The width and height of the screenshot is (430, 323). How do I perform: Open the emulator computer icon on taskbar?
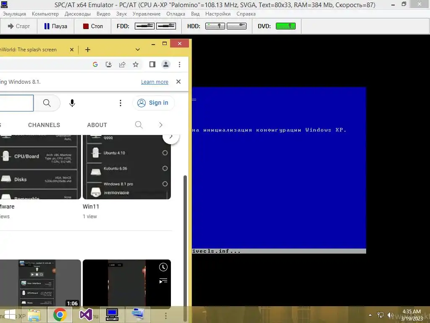tap(112, 315)
